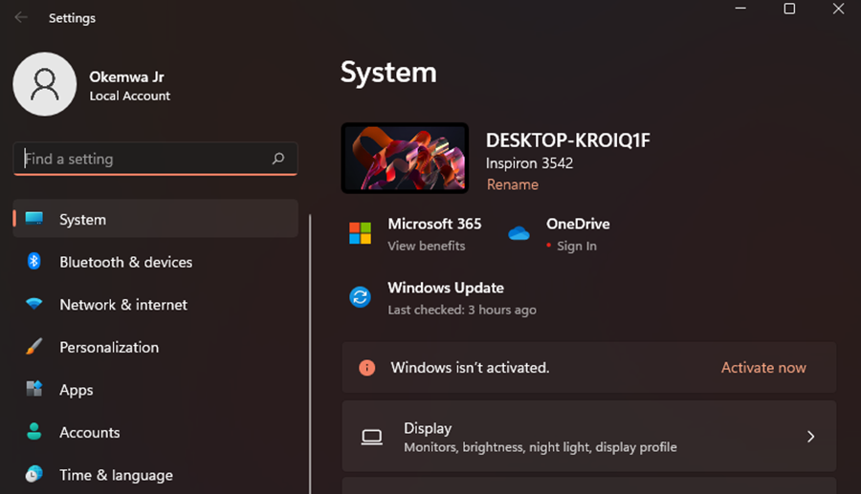Click the Time & language clock icon
Image resolution: width=861 pixels, height=494 pixels.
click(34, 474)
